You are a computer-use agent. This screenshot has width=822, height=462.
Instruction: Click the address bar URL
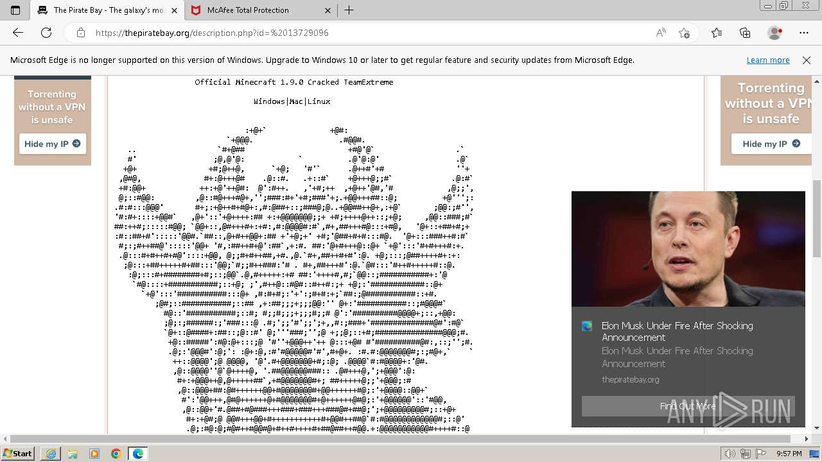coord(212,33)
